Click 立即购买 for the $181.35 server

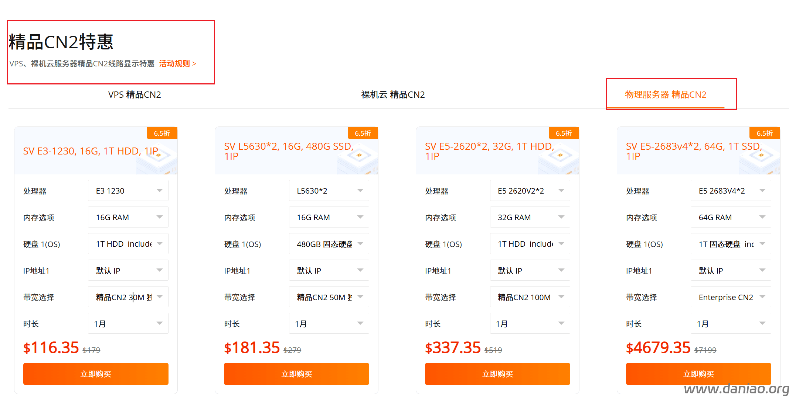click(296, 374)
